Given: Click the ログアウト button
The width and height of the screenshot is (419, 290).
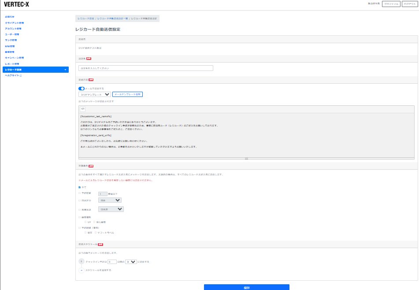Looking at the screenshot, I should 410,4.
